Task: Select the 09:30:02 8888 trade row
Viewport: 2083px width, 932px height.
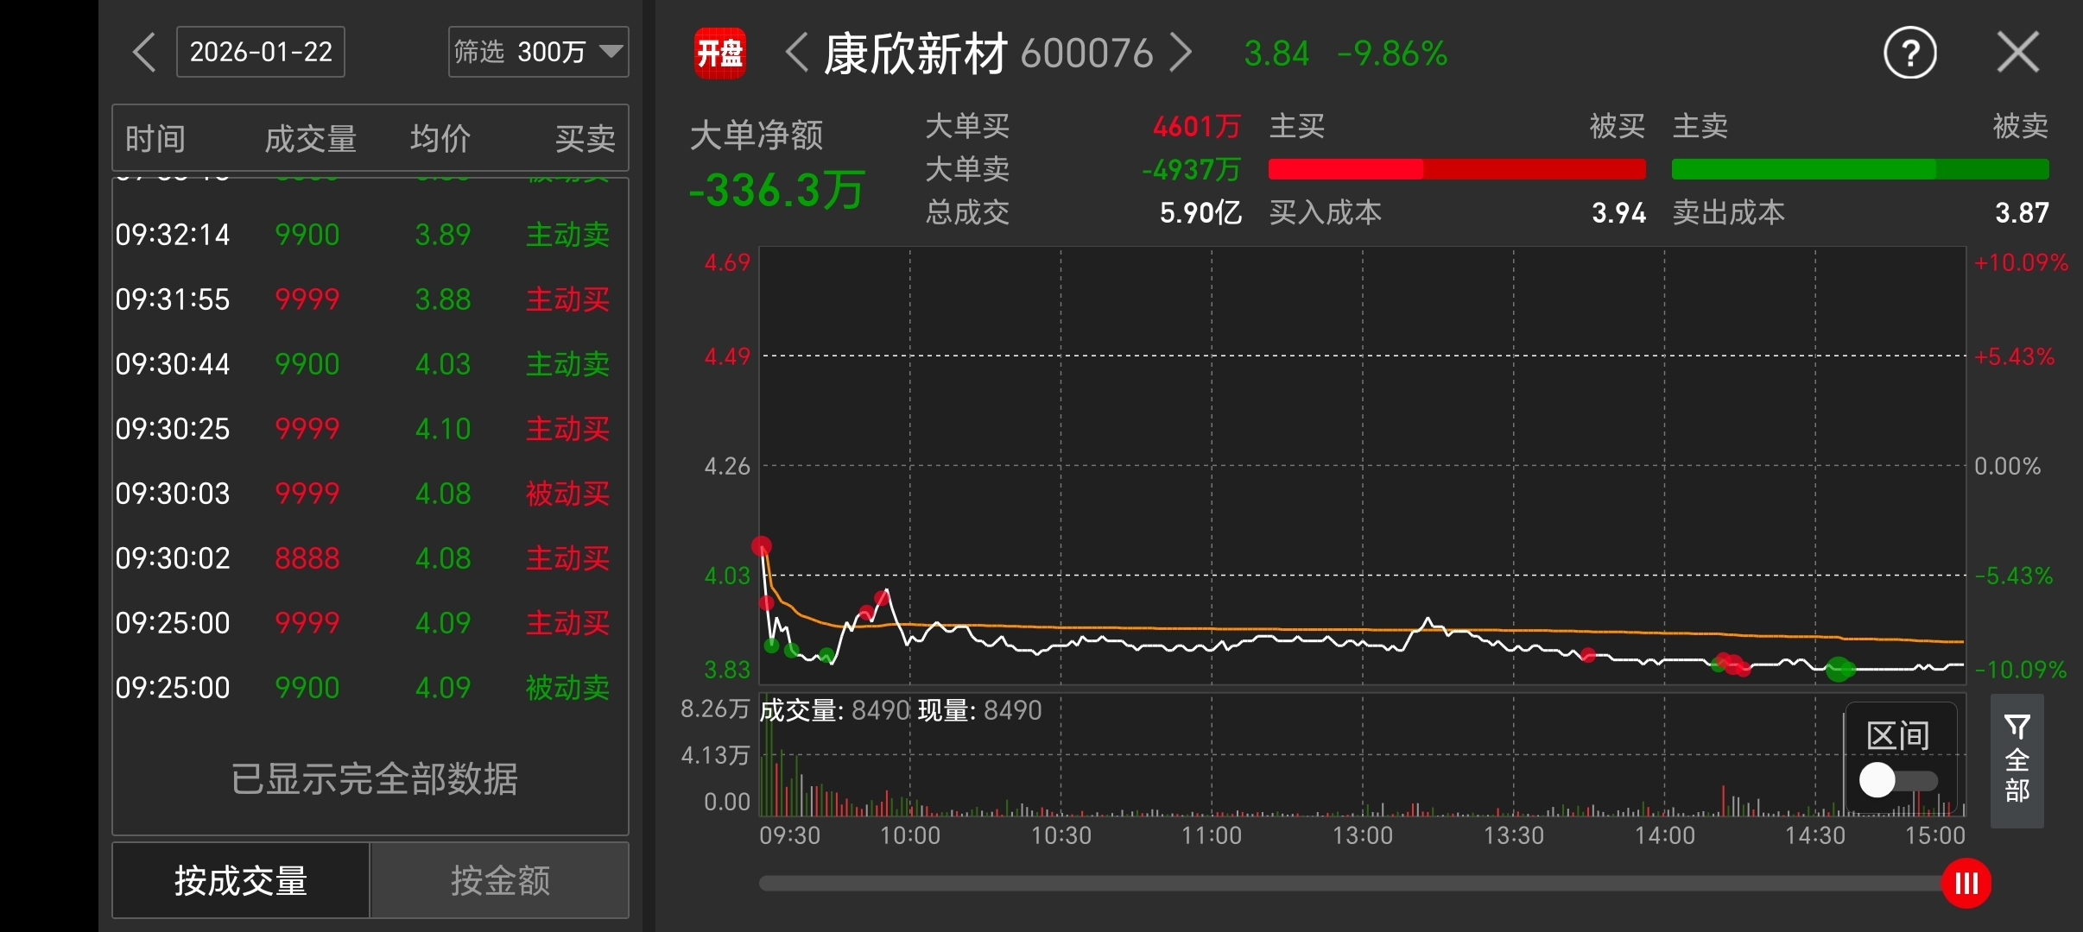Action: tap(370, 558)
